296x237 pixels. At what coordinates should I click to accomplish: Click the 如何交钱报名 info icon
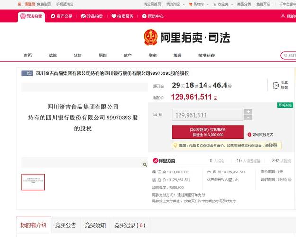[x=249, y=135]
